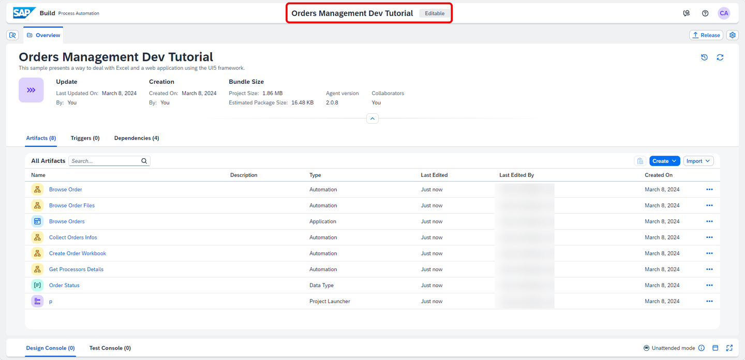The image size is (745, 360).
Task: Open the Test Console (0) tab
Action: coord(110,348)
